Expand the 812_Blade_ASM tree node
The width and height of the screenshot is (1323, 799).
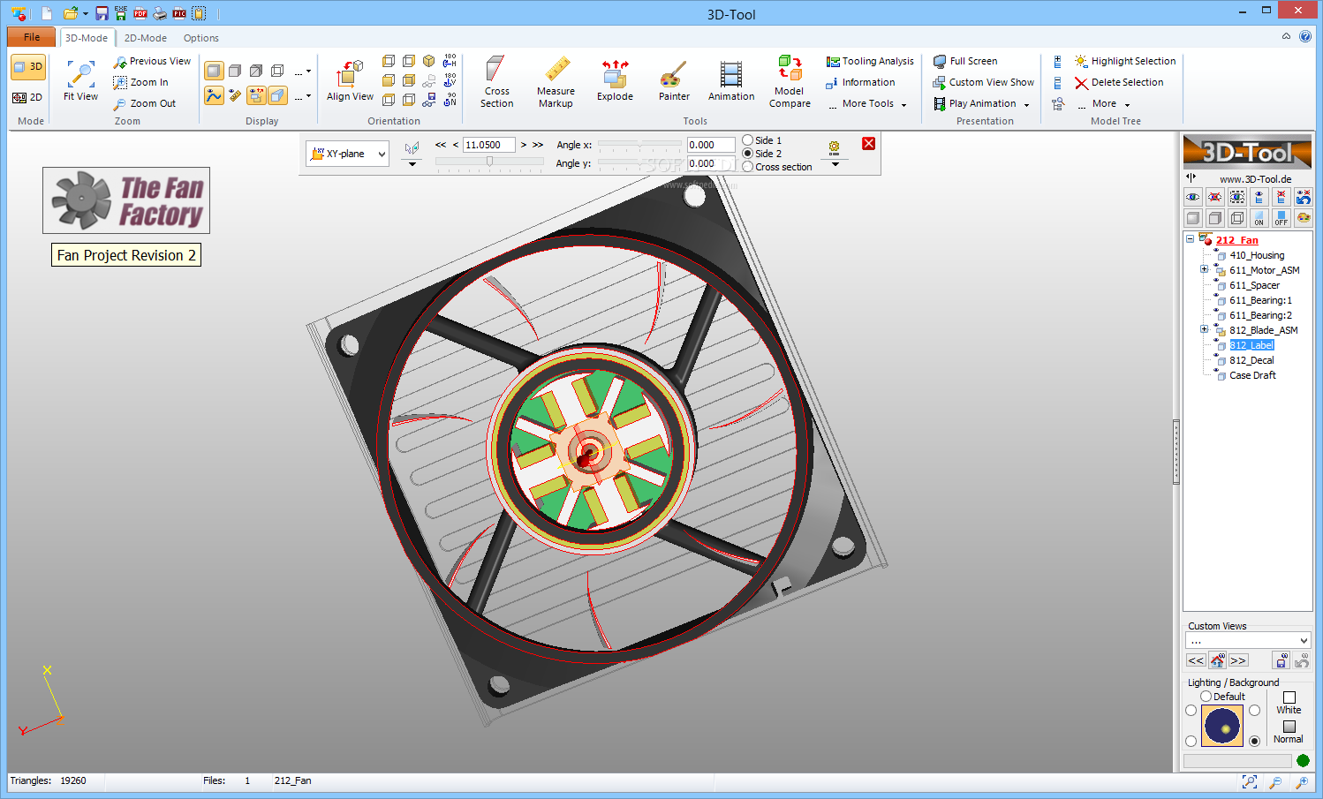1204,329
